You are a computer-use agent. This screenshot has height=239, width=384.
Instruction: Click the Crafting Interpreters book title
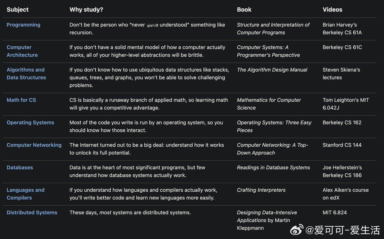[261, 190]
